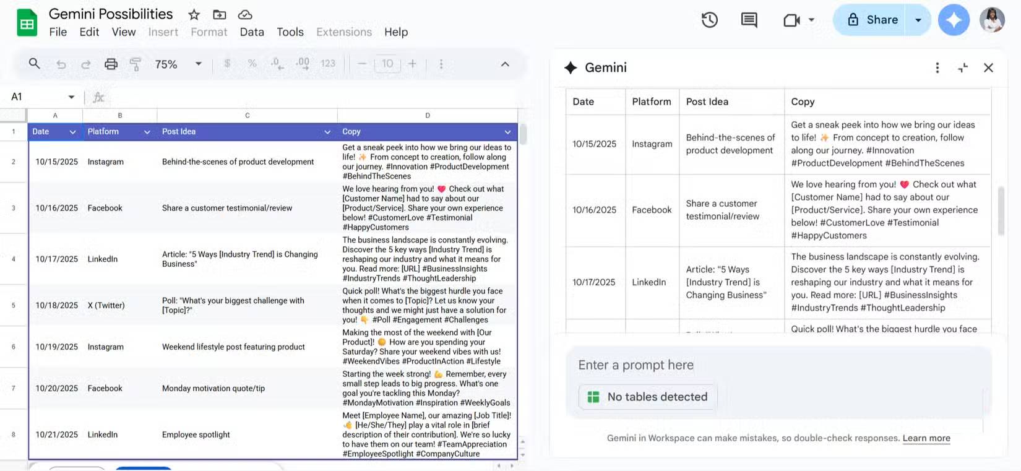Open the comments panel icon
Image resolution: width=1021 pixels, height=471 pixels.
[749, 20]
